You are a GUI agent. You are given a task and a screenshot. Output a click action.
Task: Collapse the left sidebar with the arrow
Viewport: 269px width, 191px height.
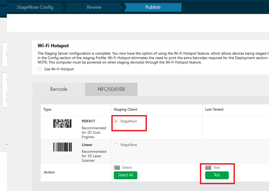6,144
